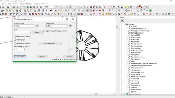Click the Шаг input field
175x98 pixels.
point(22,32)
